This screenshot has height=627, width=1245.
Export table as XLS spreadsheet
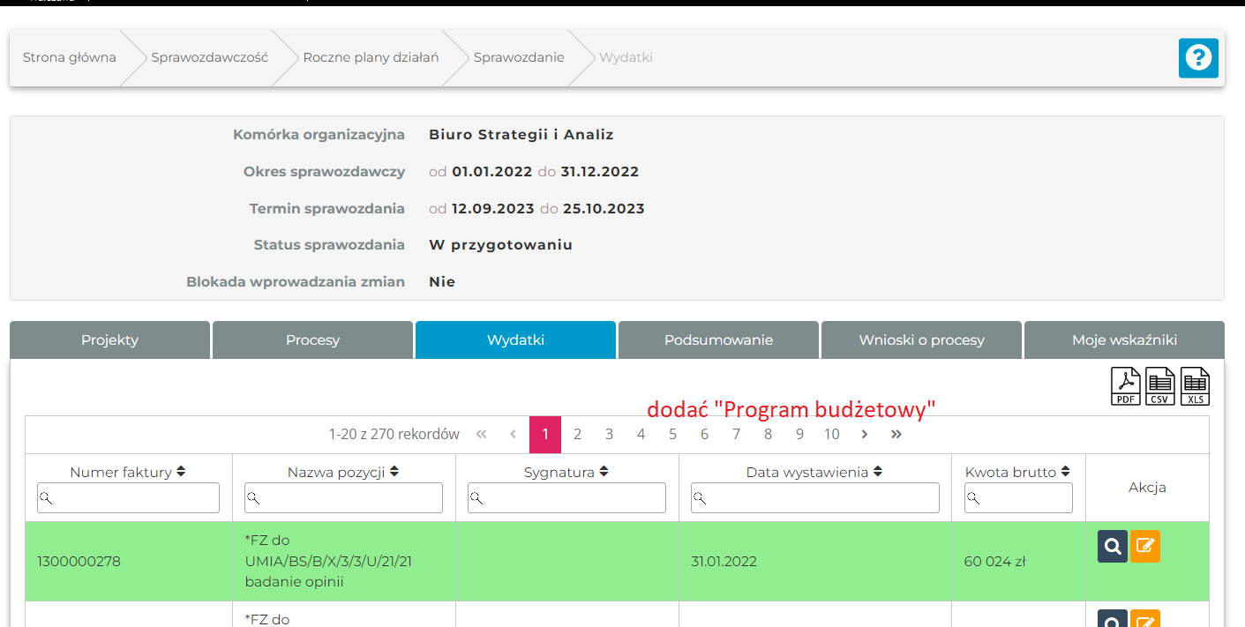pos(1195,386)
